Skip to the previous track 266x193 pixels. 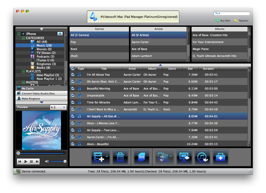pyautogui.click(x=20, y=161)
